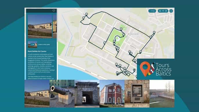This screenshot has height=112, width=199.
Task: Select the easternmost waypoint marker on route
Action: (154, 32)
